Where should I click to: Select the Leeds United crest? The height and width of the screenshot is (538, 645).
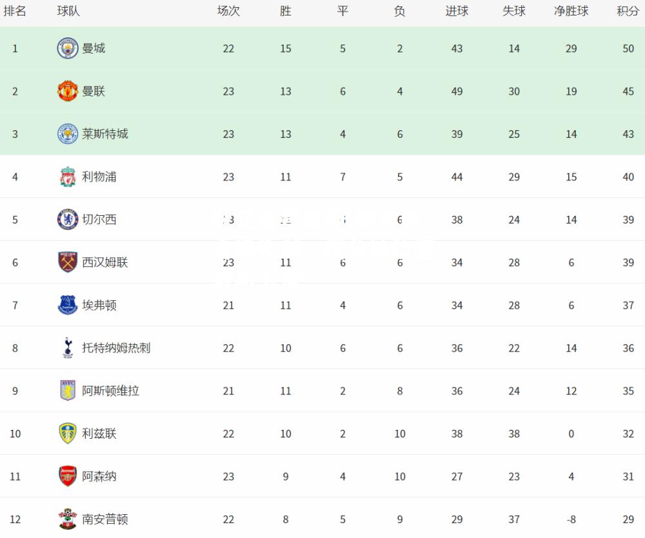pos(68,433)
